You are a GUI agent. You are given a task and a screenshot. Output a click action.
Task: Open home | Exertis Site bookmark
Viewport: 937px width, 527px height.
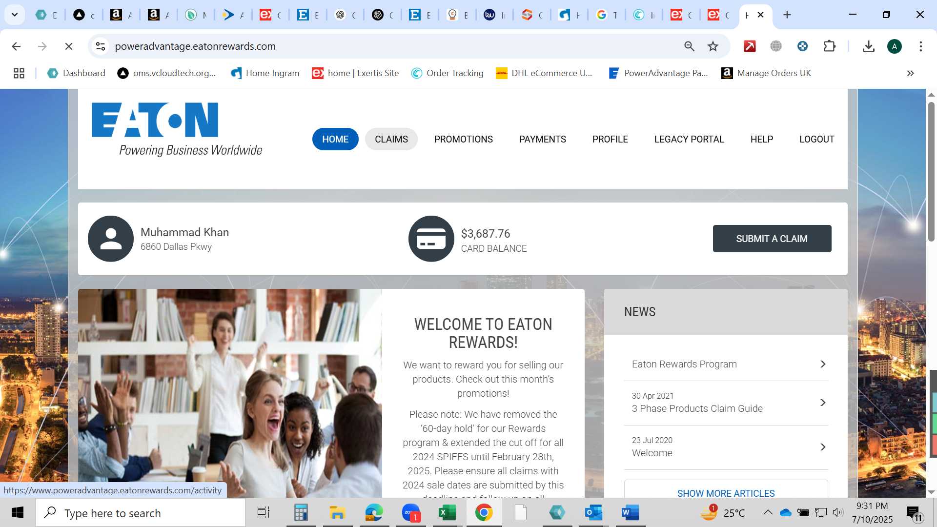point(355,73)
